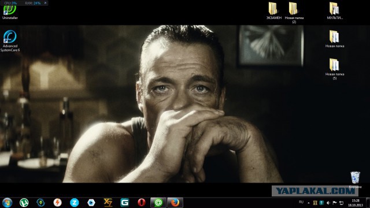This screenshot has height=208, width=370.
Task: Launch uTorrent from the taskbar
Action: coord(24,203)
